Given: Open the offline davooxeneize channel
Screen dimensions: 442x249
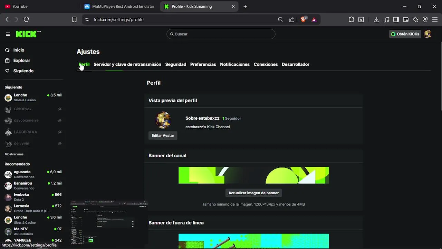Looking at the screenshot, I should [x=33, y=120].
